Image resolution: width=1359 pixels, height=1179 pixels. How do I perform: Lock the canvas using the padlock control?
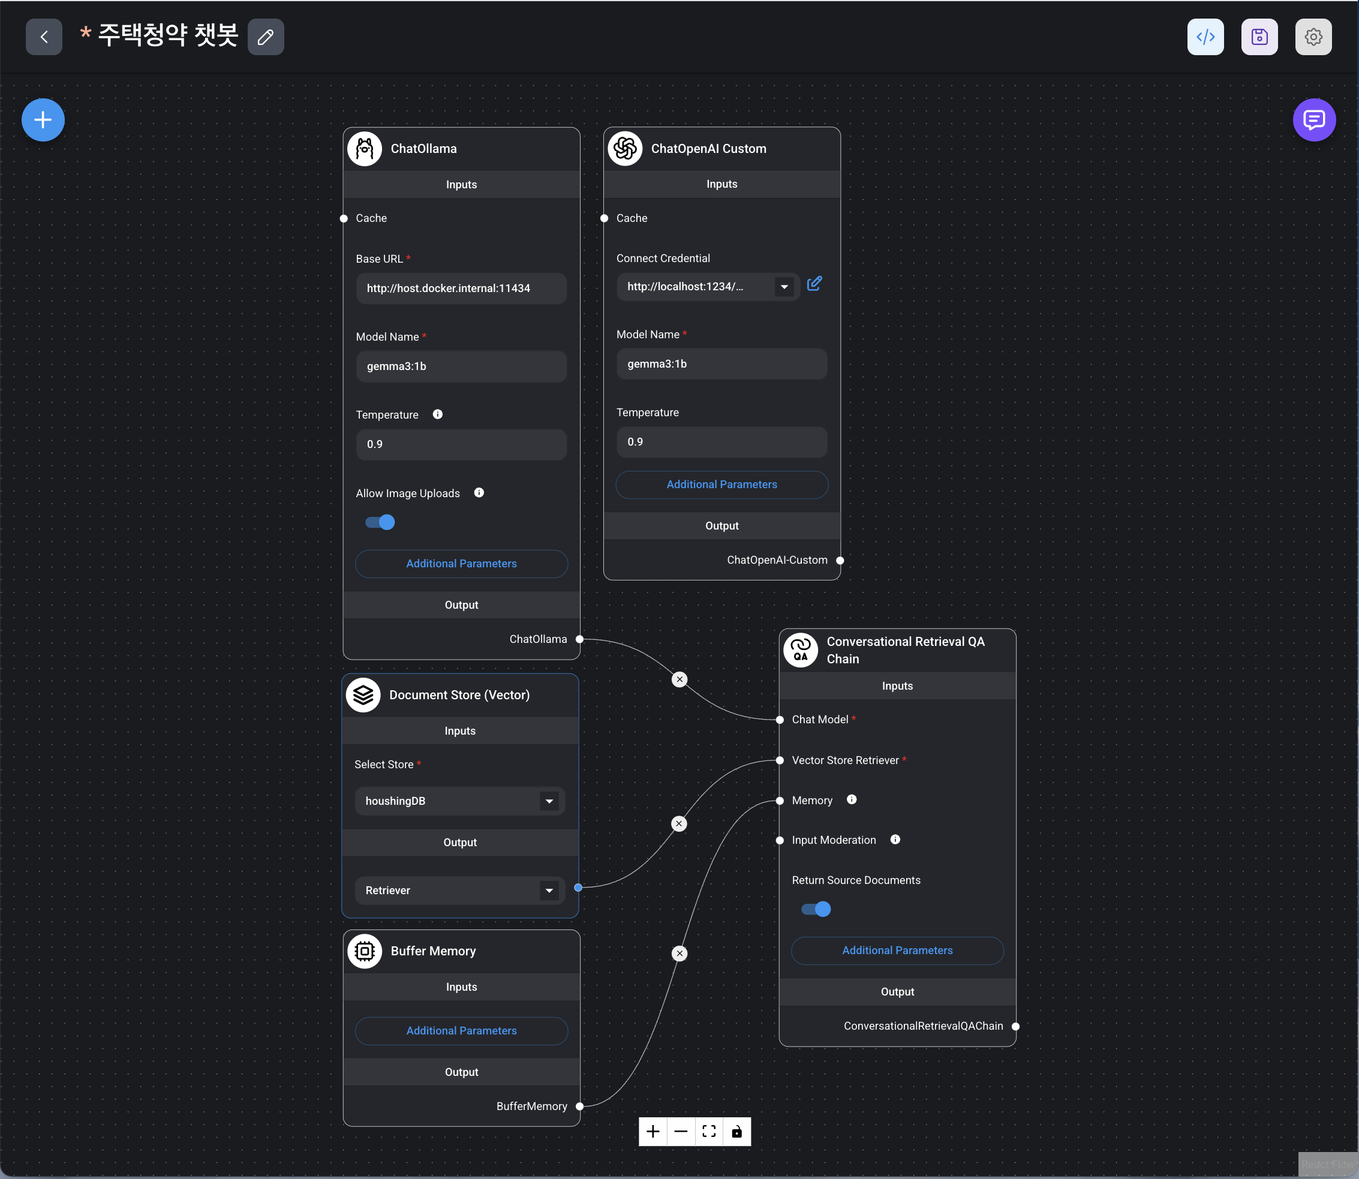pos(736,1132)
